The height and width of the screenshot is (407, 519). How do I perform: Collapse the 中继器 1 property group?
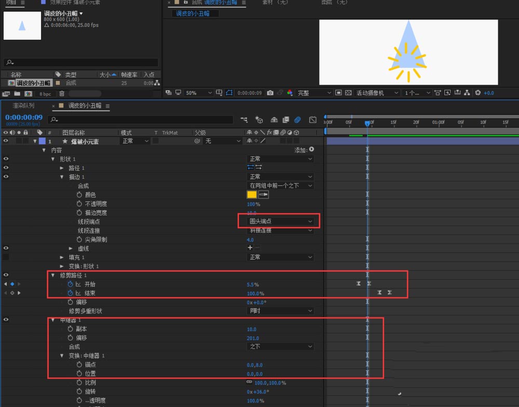pos(53,320)
